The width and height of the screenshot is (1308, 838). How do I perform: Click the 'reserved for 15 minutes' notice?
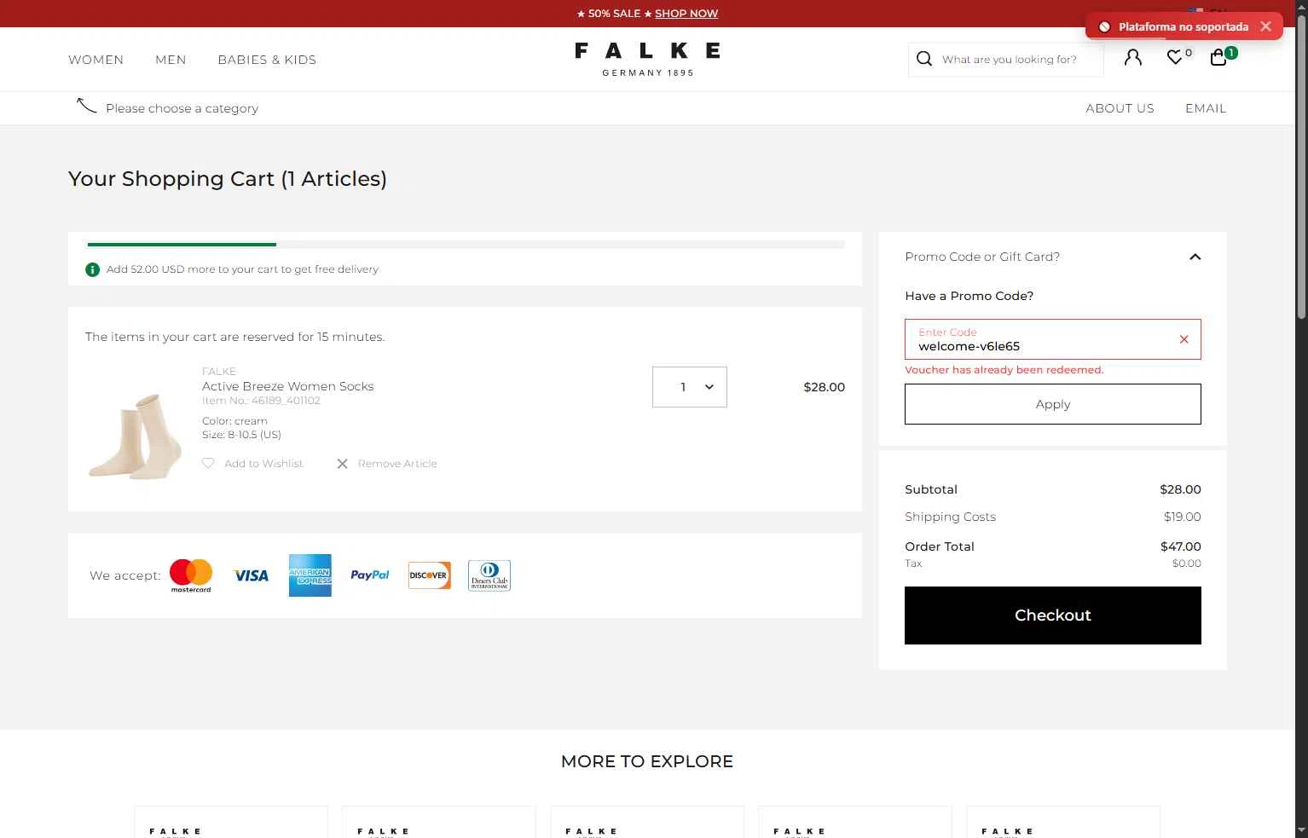pos(235,337)
